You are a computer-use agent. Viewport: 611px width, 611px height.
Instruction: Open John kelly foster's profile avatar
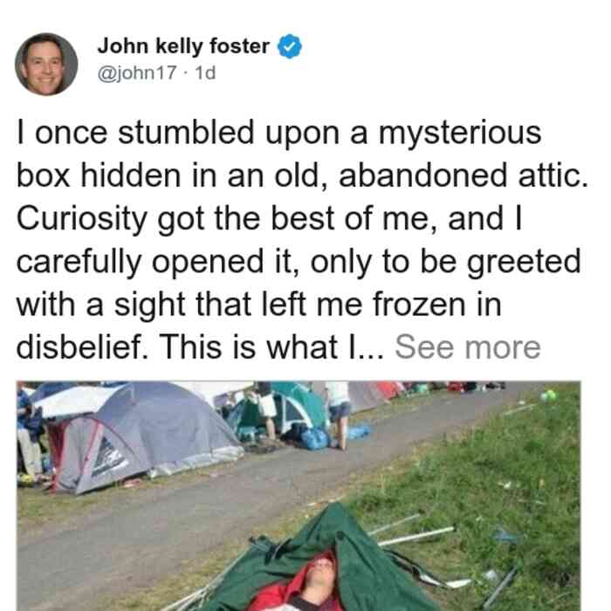46,65
